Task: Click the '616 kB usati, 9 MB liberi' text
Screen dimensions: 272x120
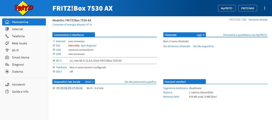Action: point(203,97)
